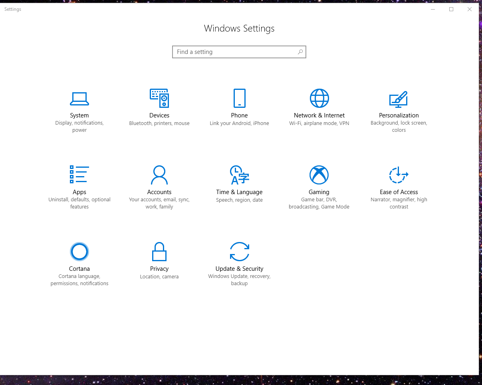
Task: Select the Time & Language icon
Action: click(x=239, y=175)
